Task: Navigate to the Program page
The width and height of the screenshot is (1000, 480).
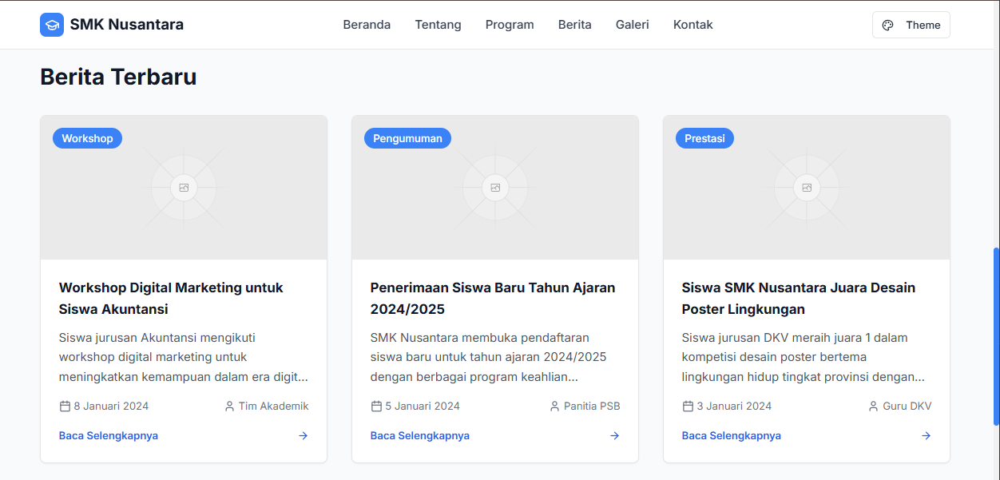Action: [510, 25]
